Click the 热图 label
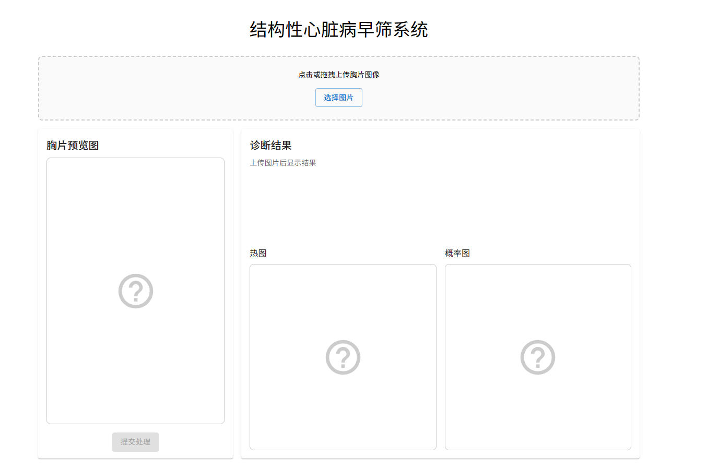 [x=257, y=253]
